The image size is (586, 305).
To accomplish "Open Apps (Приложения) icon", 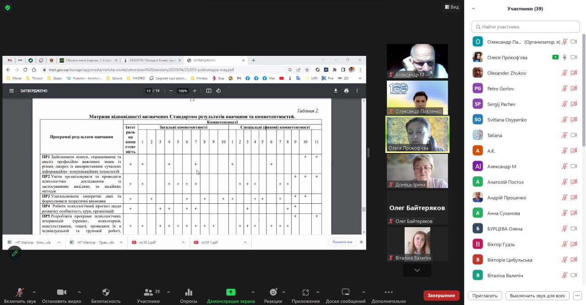I will pyautogui.click(x=305, y=292).
